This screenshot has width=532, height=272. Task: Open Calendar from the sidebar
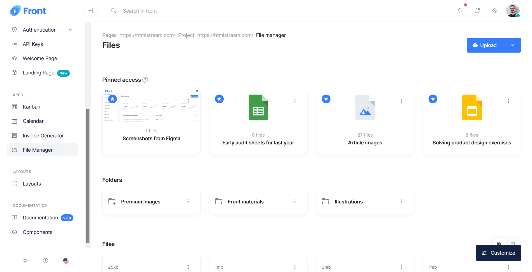(x=42, y=121)
